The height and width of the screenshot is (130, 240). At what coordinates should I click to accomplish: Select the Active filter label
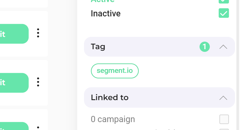103,1
